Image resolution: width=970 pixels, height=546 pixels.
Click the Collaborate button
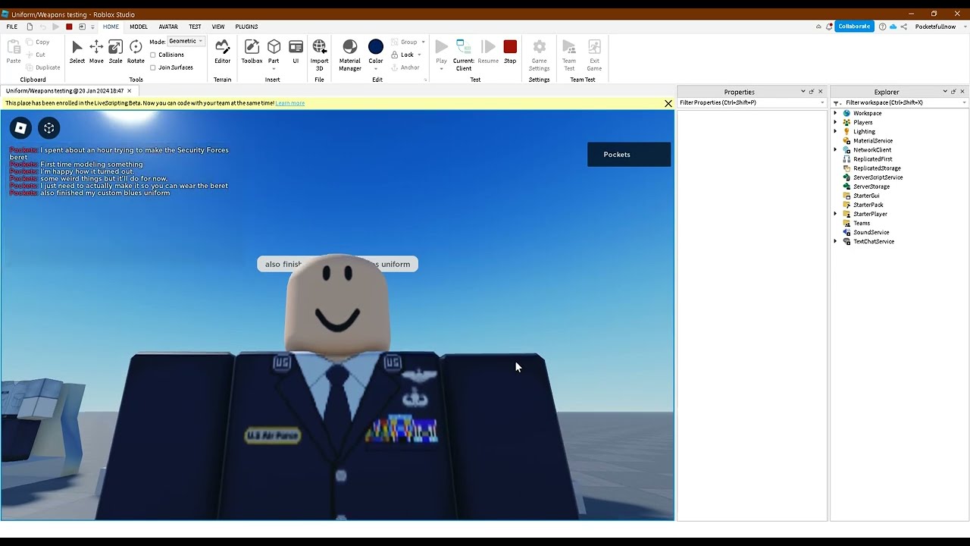(x=854, y=27)
